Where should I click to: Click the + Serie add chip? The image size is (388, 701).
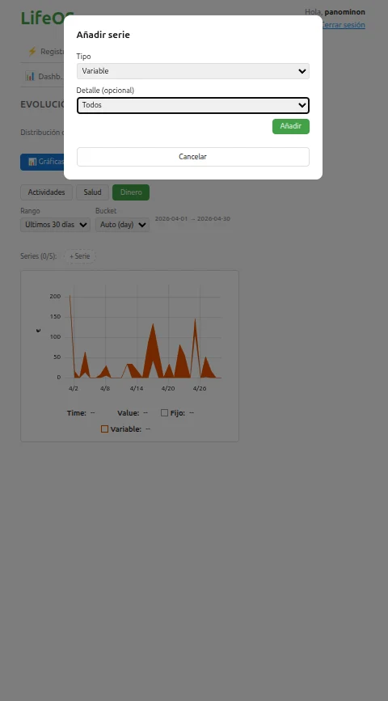[80, 256]
